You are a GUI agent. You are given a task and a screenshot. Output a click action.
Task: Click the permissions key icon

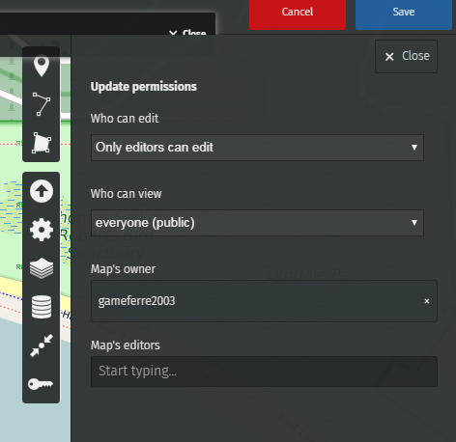coord(41,384)
